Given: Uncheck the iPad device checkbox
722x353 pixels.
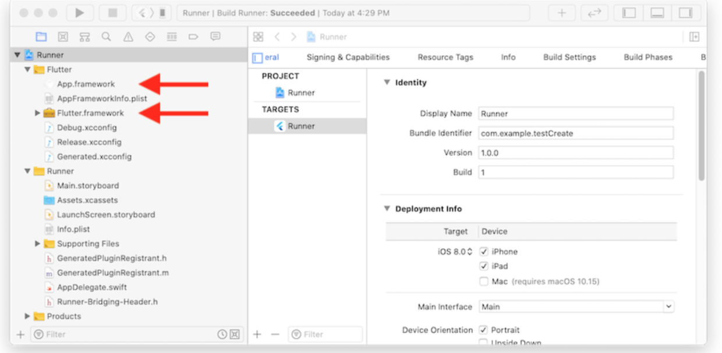Looking at the screenshot, I should click(484, 266).
